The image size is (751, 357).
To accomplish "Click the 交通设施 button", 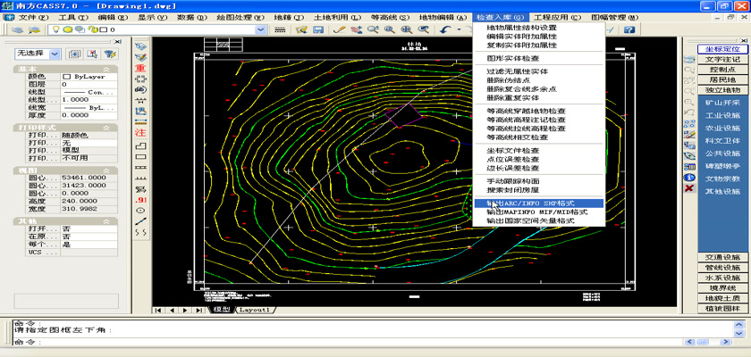I will click(722, 257).
